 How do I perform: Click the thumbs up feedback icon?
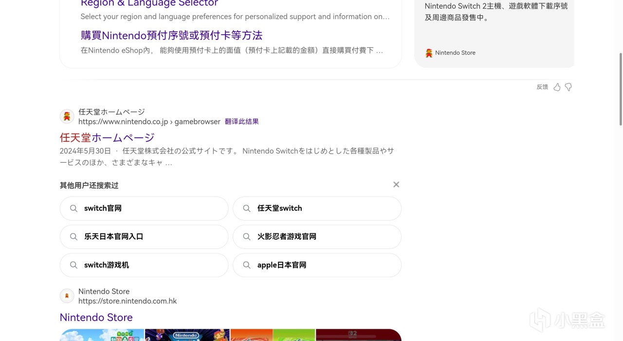click(557, 87)
